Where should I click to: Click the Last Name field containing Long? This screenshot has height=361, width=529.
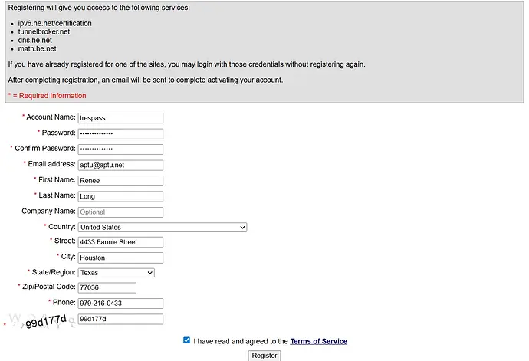[x=120, y=196]
